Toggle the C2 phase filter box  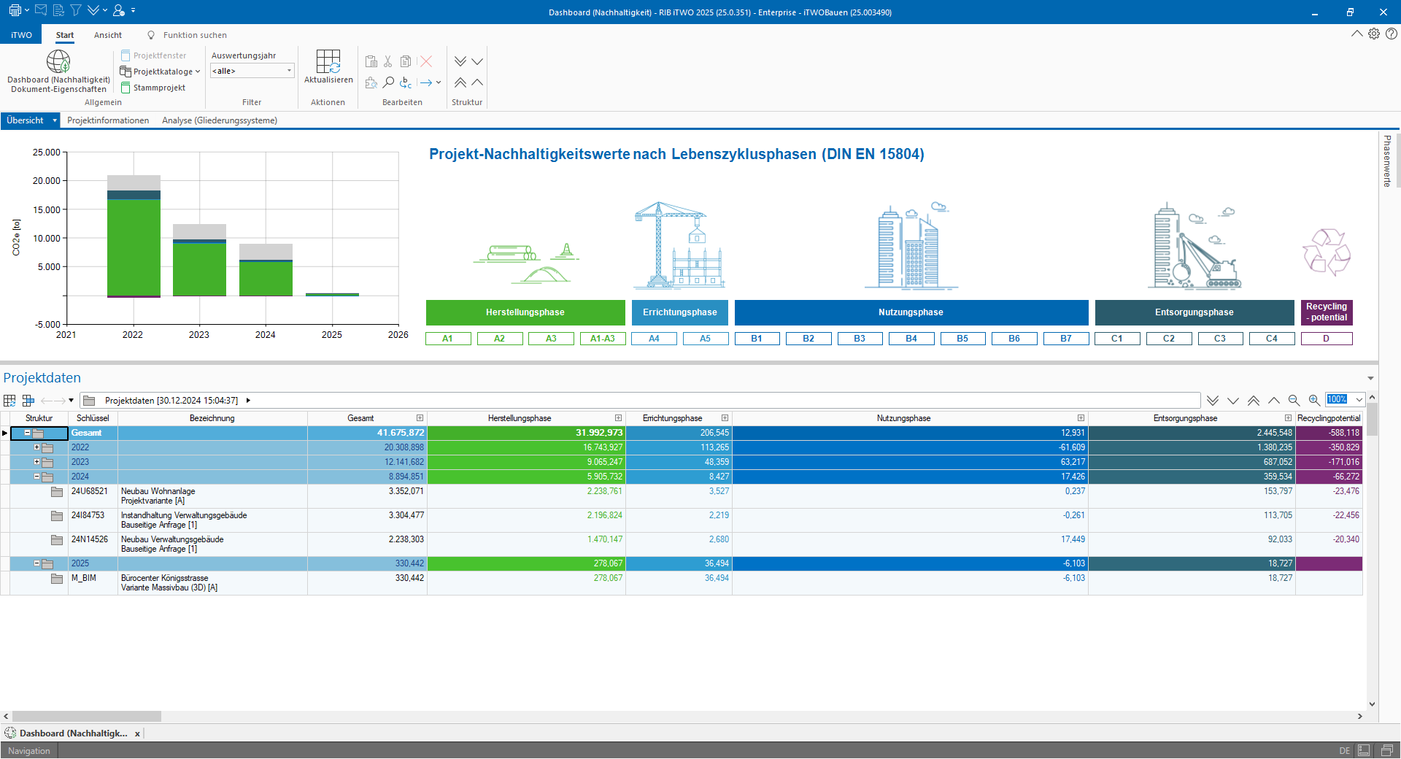[x=1168, y=339]
